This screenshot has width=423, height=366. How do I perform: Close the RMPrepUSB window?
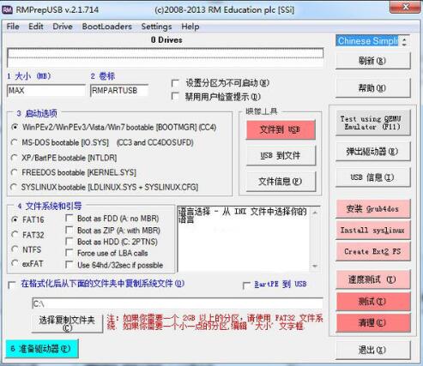pos(406,7)
